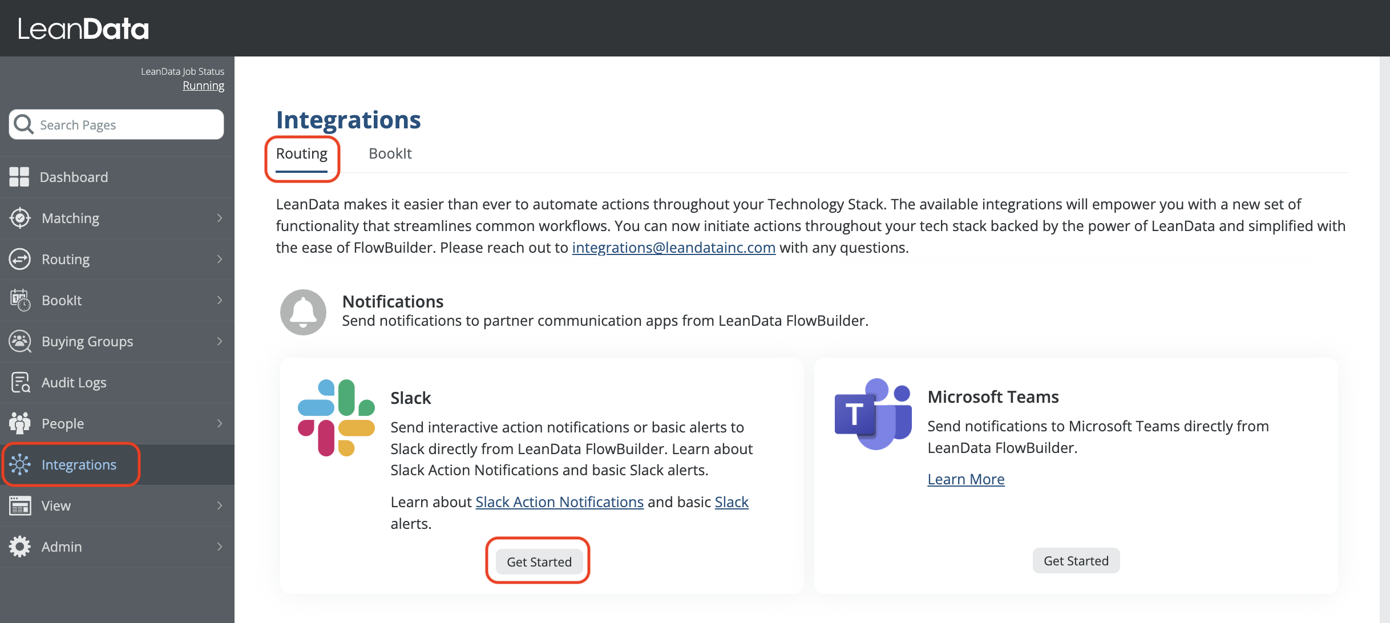The width and height of the screenshot is (1390, 623).
Task: Click the LeanData Job Status label
Action: click(x=183, y=71)
